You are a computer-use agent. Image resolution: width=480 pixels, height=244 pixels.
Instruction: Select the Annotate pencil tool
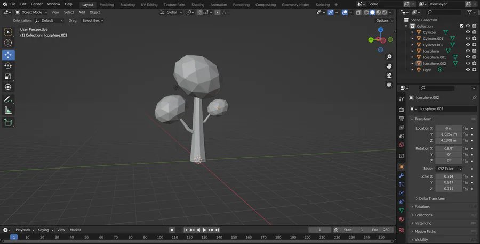[x=8, y=99]
